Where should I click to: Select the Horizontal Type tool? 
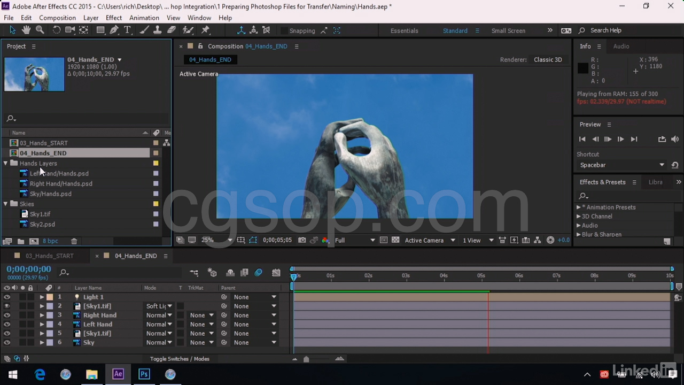coord(127,30)
